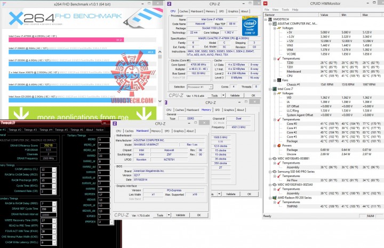The height and width of the screenshot is (248, 384).
Task: Open the CAS# Latency (CL) dropdown in TweakIt
Action: [x=54, y=170]
